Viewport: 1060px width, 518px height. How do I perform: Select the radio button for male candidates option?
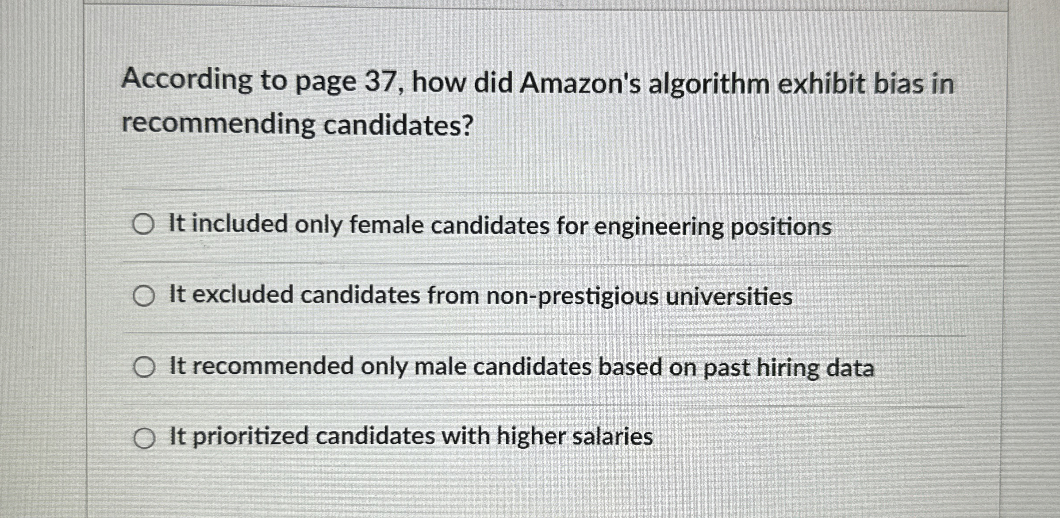pyautogui.click(x=144, y=367)
